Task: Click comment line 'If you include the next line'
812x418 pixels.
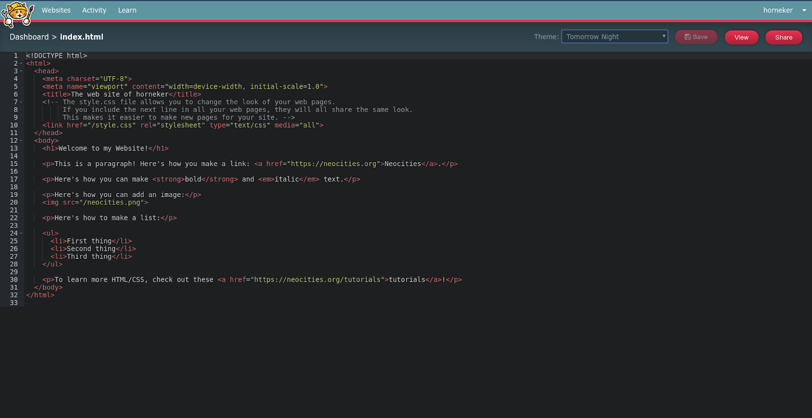Action: point(238,109)
